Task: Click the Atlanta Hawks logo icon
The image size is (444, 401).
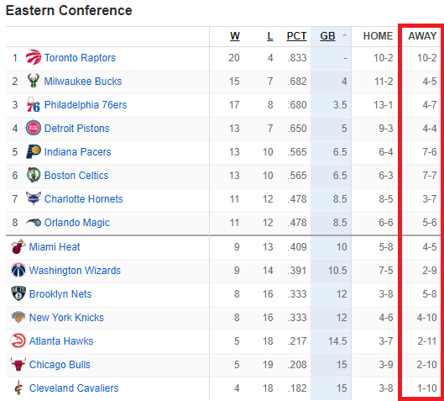Action: [x=18, y=340]
